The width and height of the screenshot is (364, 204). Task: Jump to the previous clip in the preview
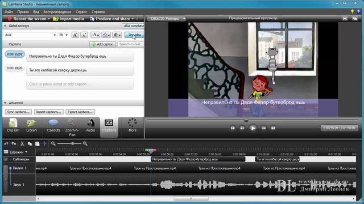(233, 128)
